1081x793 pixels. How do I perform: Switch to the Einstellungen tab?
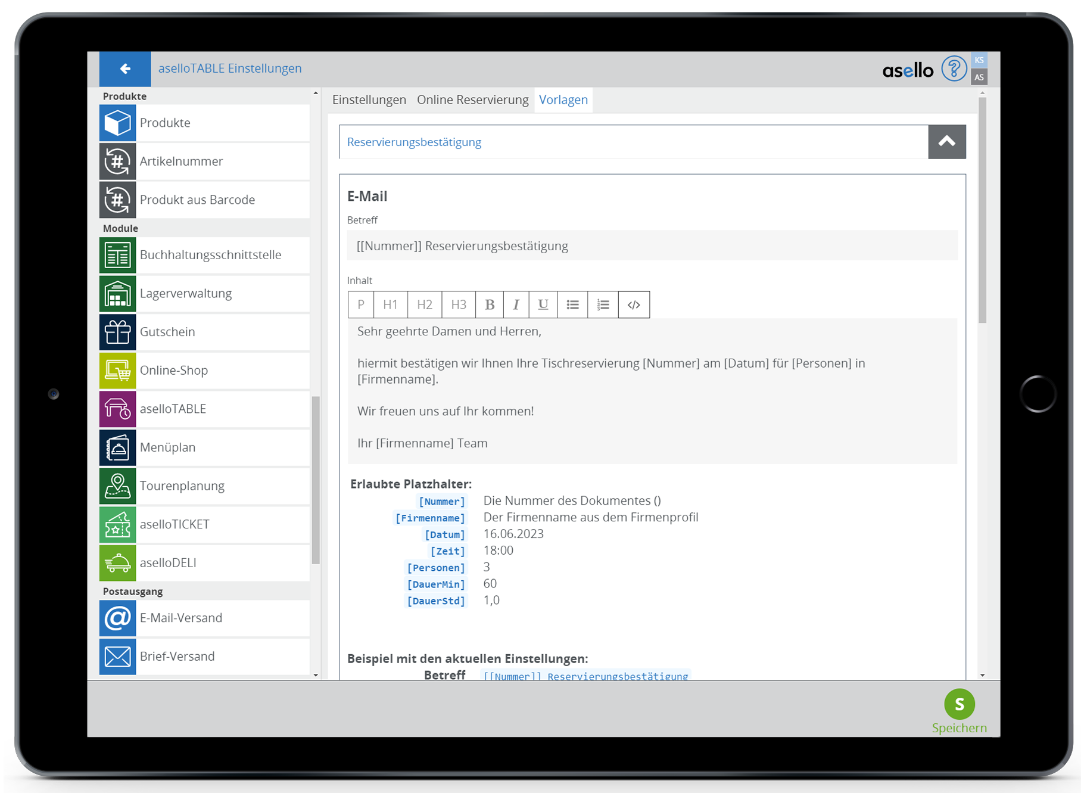click(369, 100)
